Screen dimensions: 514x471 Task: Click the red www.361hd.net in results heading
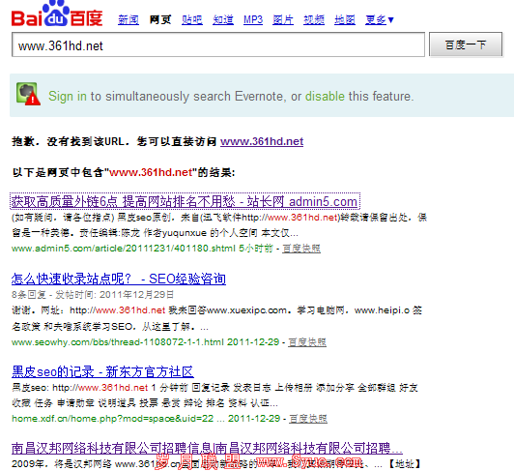tap(151, 172)
